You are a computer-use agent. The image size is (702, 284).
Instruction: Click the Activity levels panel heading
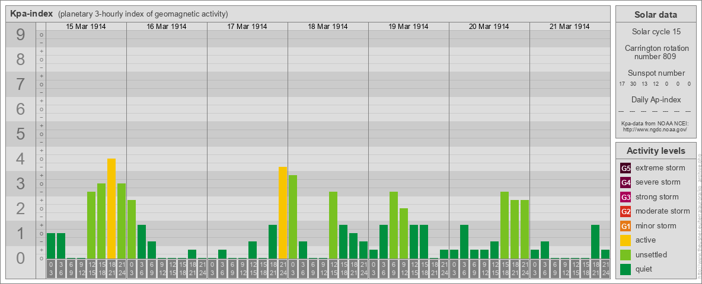click(x=656, y=151)
